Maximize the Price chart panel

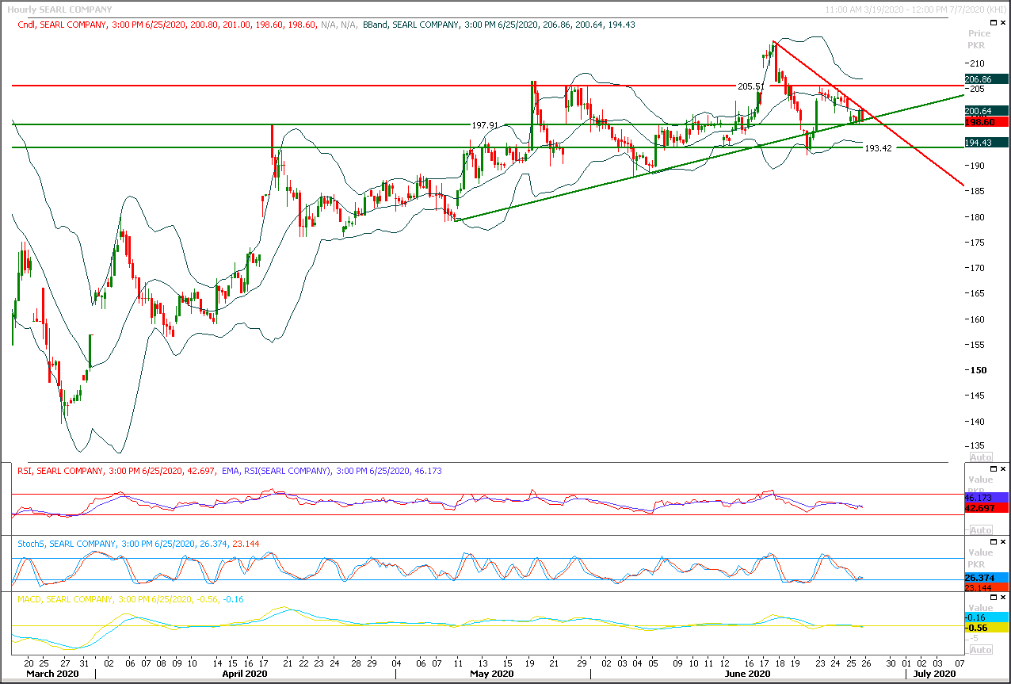click(994, 25)
